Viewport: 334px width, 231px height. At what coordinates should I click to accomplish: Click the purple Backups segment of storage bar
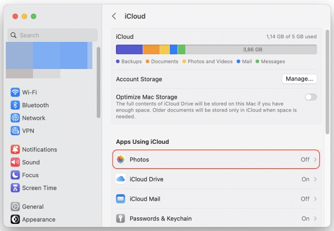[129, 50]
